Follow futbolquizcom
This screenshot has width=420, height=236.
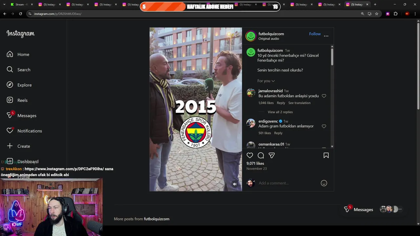(x=315, y=34)
